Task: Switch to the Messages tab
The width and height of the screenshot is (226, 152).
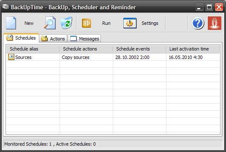Action: 84,38
